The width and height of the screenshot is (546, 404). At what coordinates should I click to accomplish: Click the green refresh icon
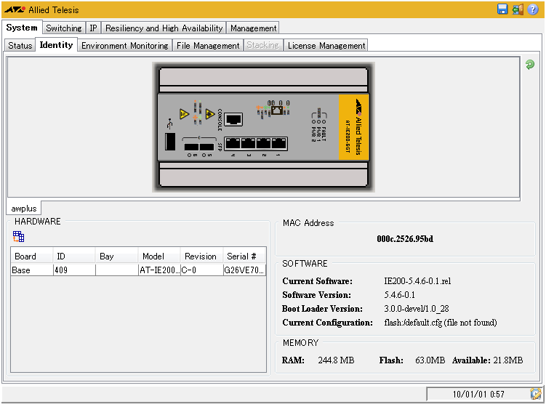(530, 65)
